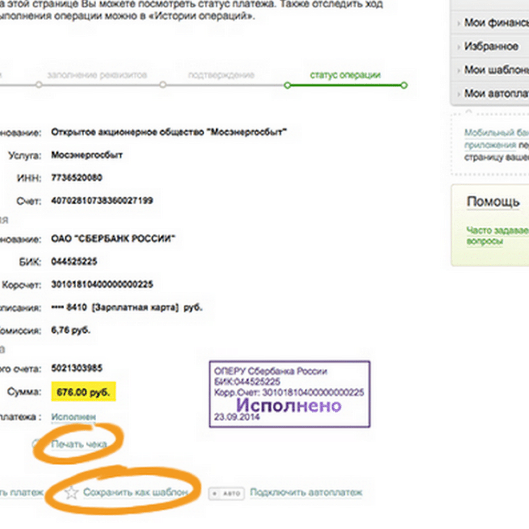The height and width of the screenshot is (529, 529).
Task: Click the Сохранить как шаблон link
Action: point(135,492)
